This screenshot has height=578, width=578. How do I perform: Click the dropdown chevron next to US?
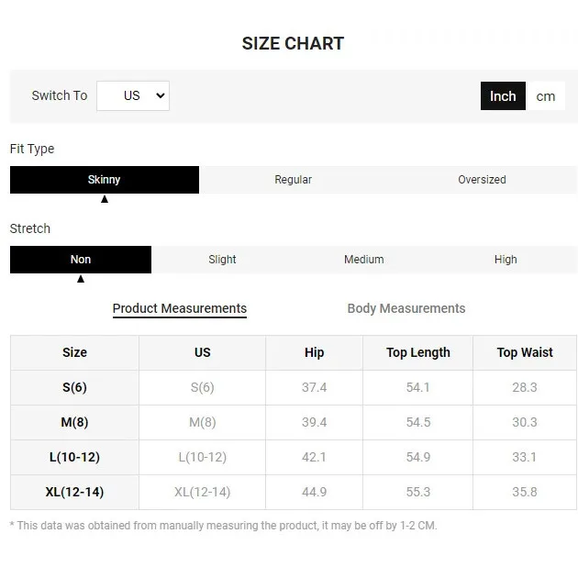tap(161, 95)
